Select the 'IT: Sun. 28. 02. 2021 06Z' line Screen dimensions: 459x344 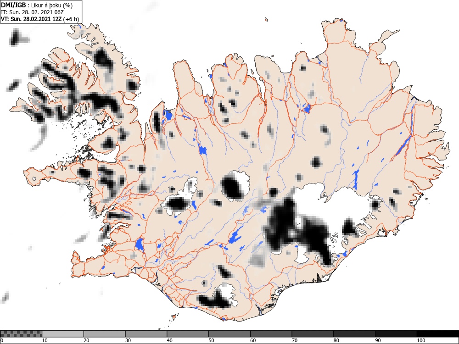pos(32,12)
